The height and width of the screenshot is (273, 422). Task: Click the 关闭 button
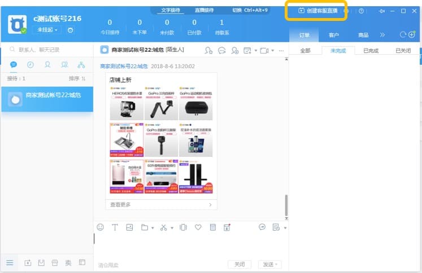[x=240, y=265]
